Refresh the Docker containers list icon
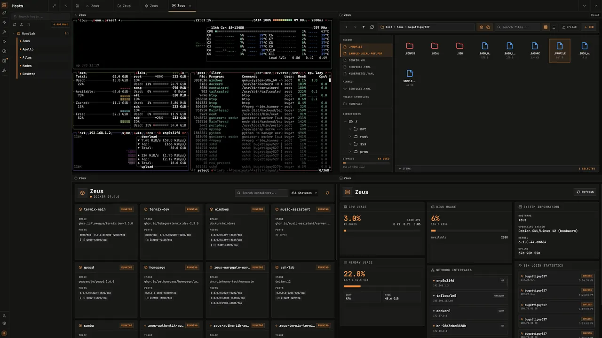The width and height of the screenshot is (602, 338). pos(327,193)
